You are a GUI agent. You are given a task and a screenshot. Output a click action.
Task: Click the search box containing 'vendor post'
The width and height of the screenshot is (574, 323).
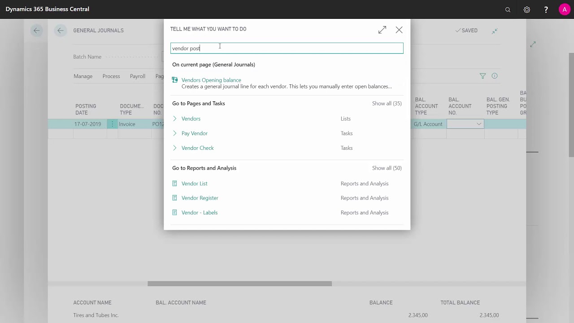[x=287, y=48]
